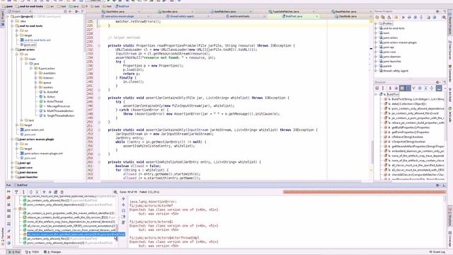Click the down arrow beside console output
Screen dimensions: 453x255
point(123,205)
